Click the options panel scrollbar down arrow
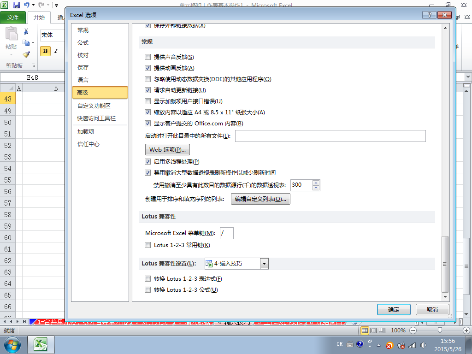The image size is (472, 354). point(445,297)
